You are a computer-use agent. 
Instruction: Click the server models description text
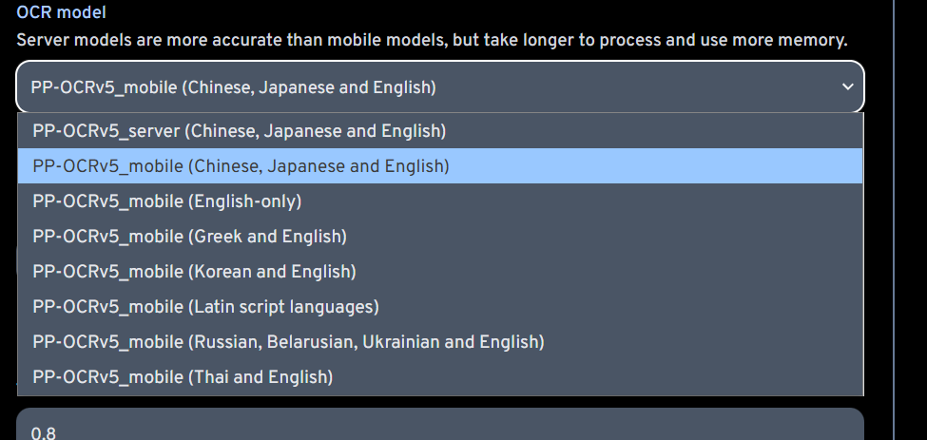(x=431, y=41)
